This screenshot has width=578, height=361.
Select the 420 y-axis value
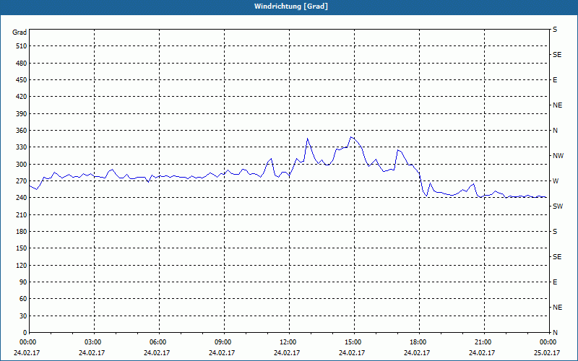point(22,97)
